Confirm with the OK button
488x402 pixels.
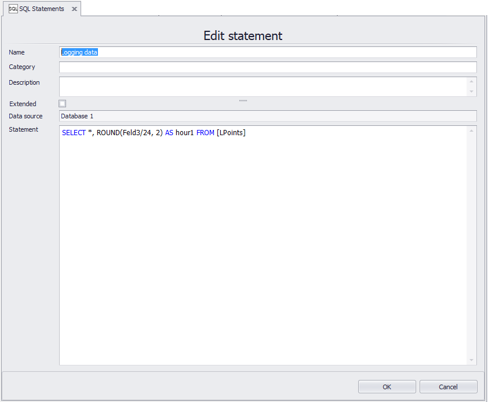tap(387, 387)
